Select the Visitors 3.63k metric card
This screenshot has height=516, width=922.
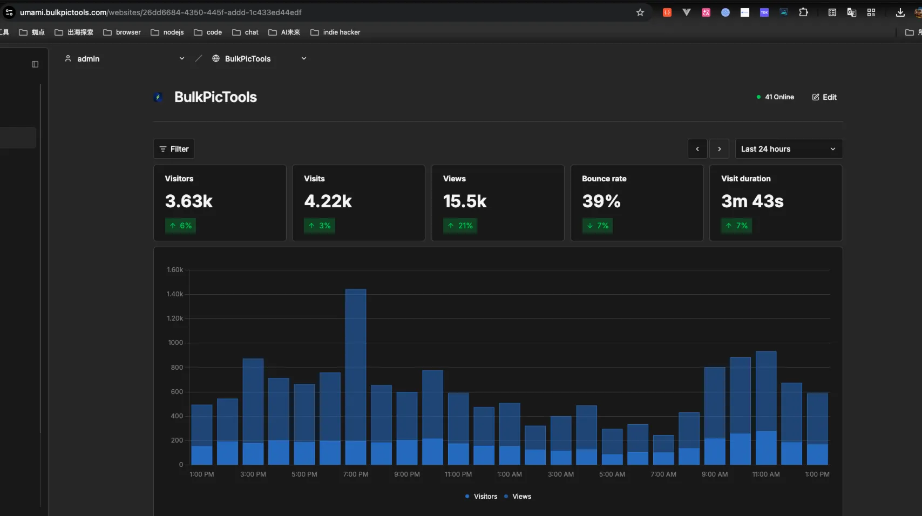coord(220,203)
